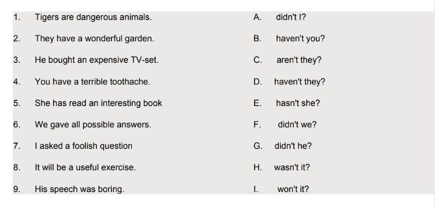Select sentence 'Tigers are dangerous animals.'

click(x=93, y=17)
